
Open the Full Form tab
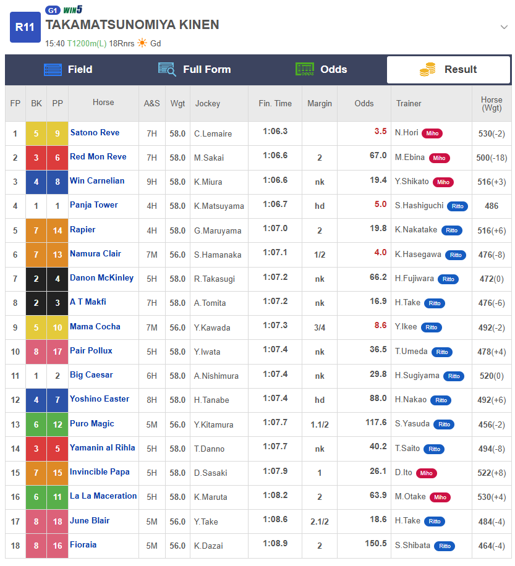pyautogui.click(x=195, y=69)
